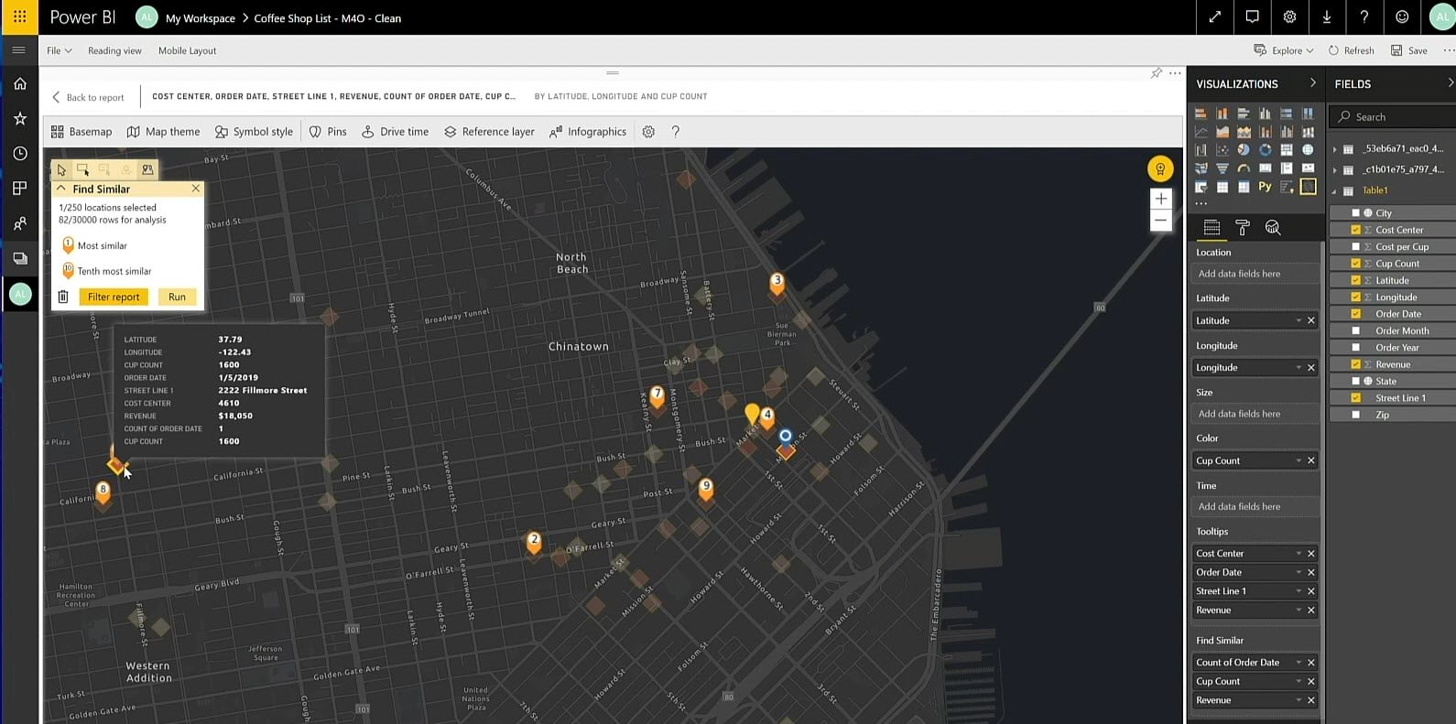This screenshot has width=1456, height=724.
Task: Enable the Zip field checkbox
Action: point(1356,415)
